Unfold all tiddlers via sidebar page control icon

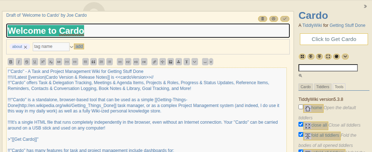320,57
